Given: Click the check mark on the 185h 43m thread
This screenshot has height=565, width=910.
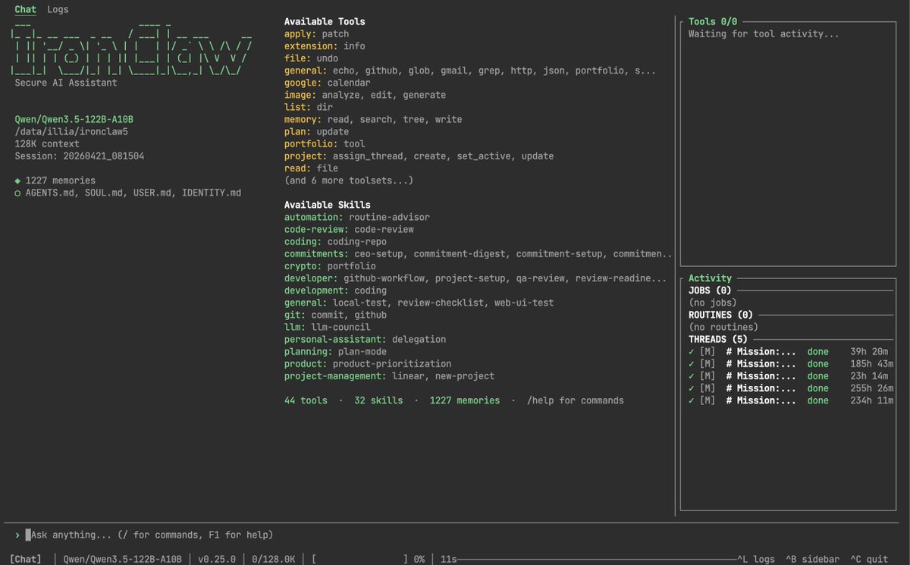Looking at the screenshot, I should [691, 364].
